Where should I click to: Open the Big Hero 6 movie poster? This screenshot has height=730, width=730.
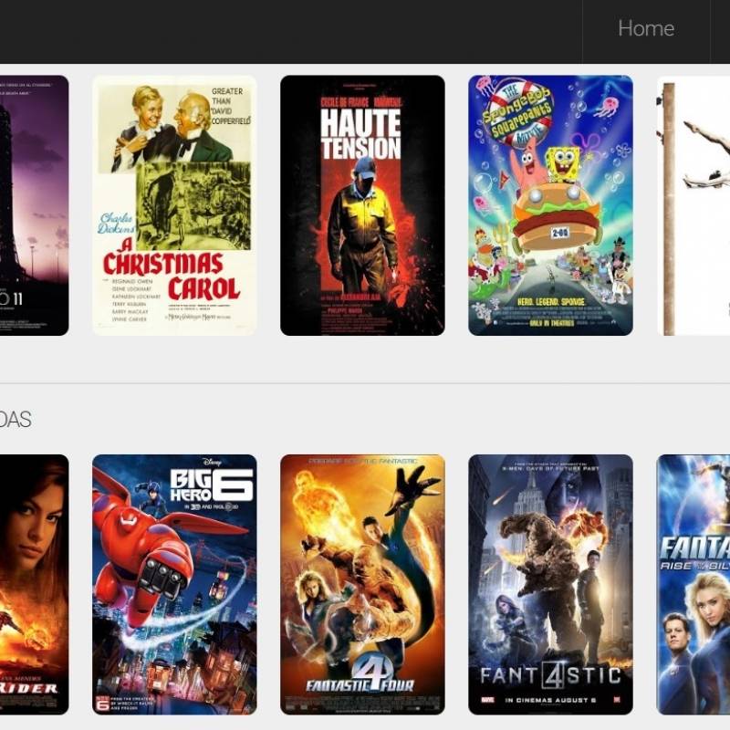tap(174, 584)
